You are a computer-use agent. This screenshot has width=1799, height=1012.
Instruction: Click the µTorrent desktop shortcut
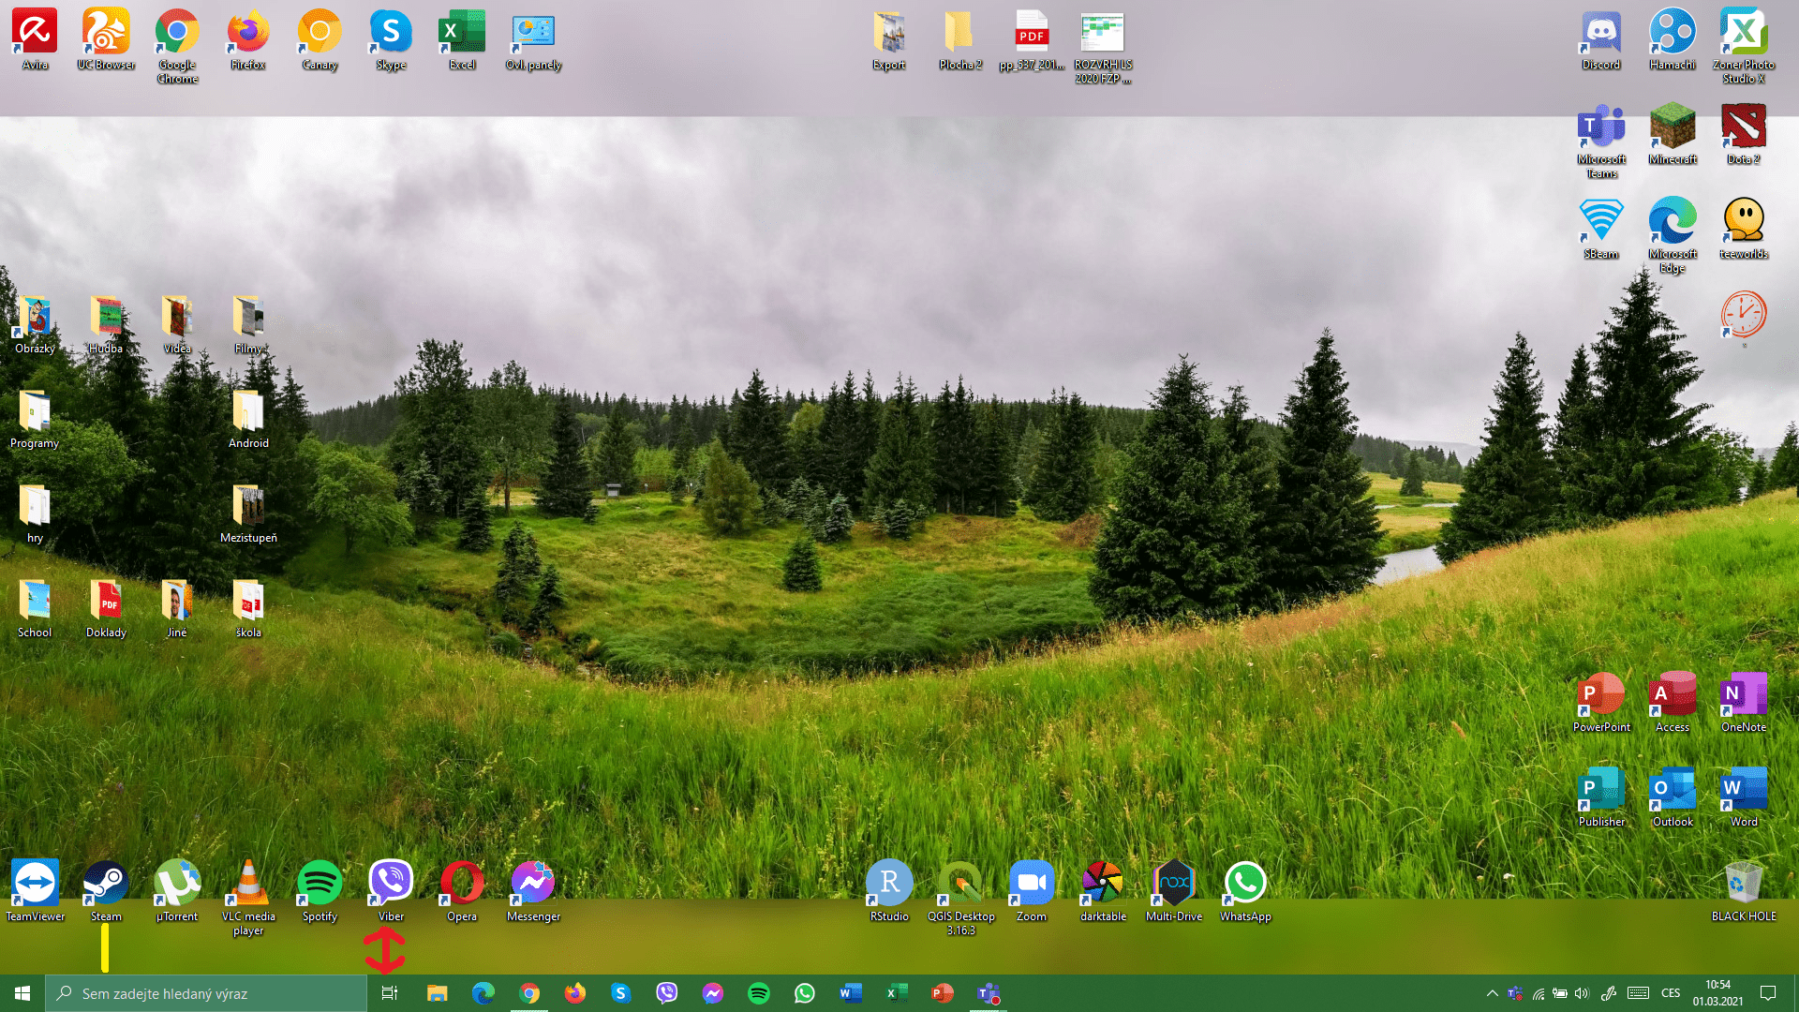tap(177, 883)
